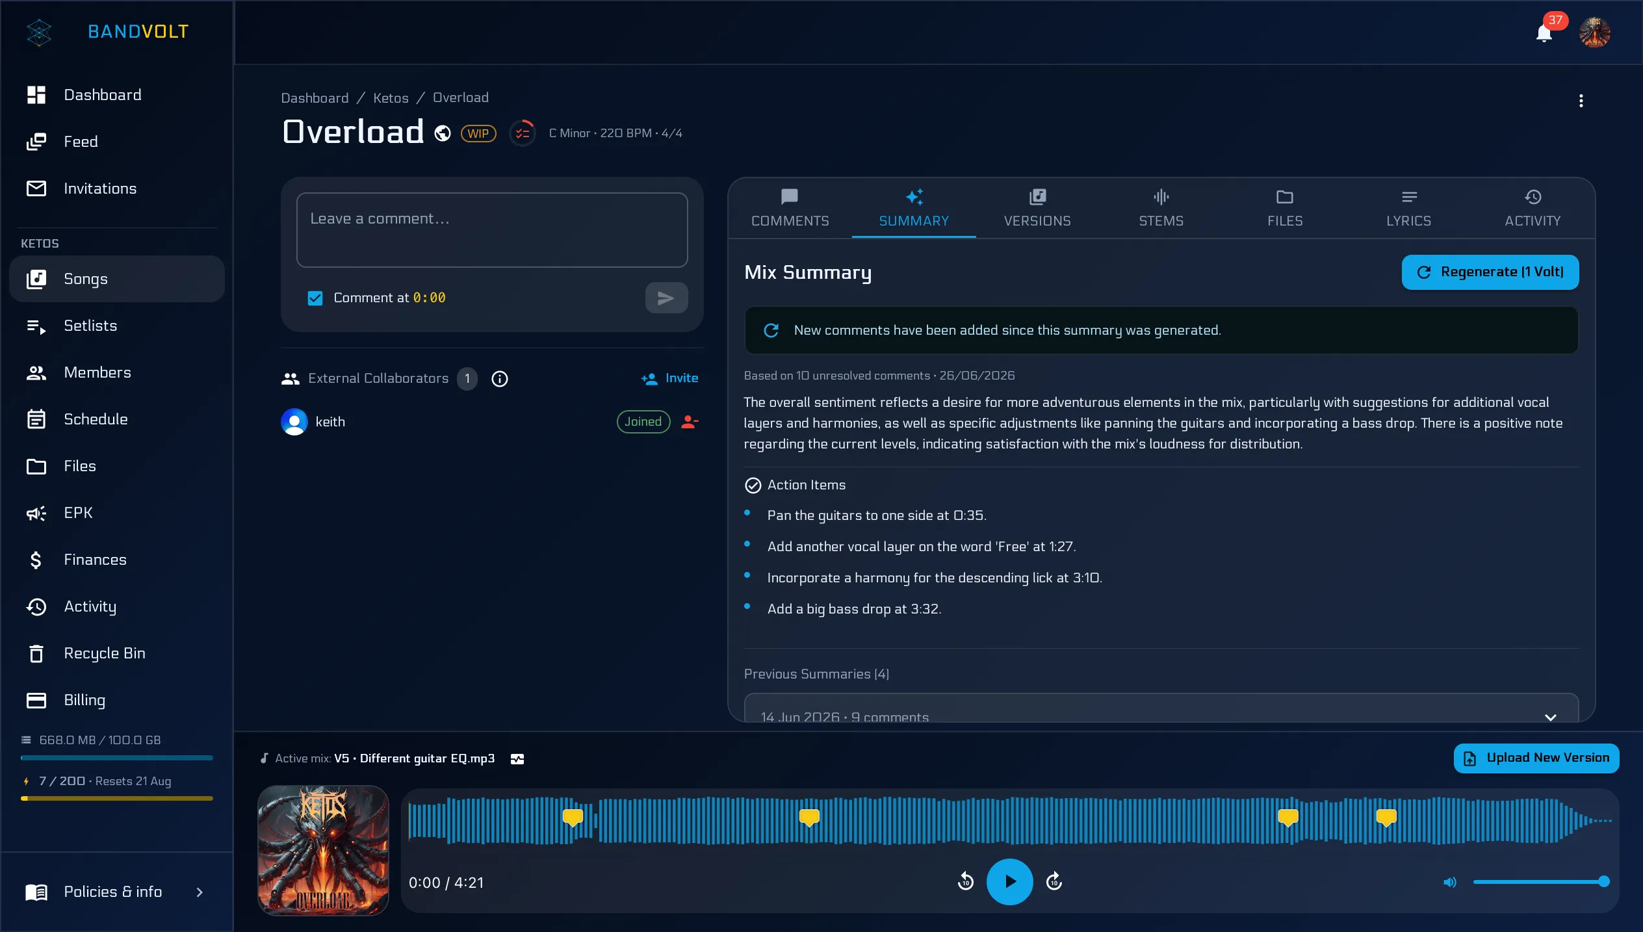Go to Dashboard breadcrumb link
The image size is (1643, 932).
point(315,97)
